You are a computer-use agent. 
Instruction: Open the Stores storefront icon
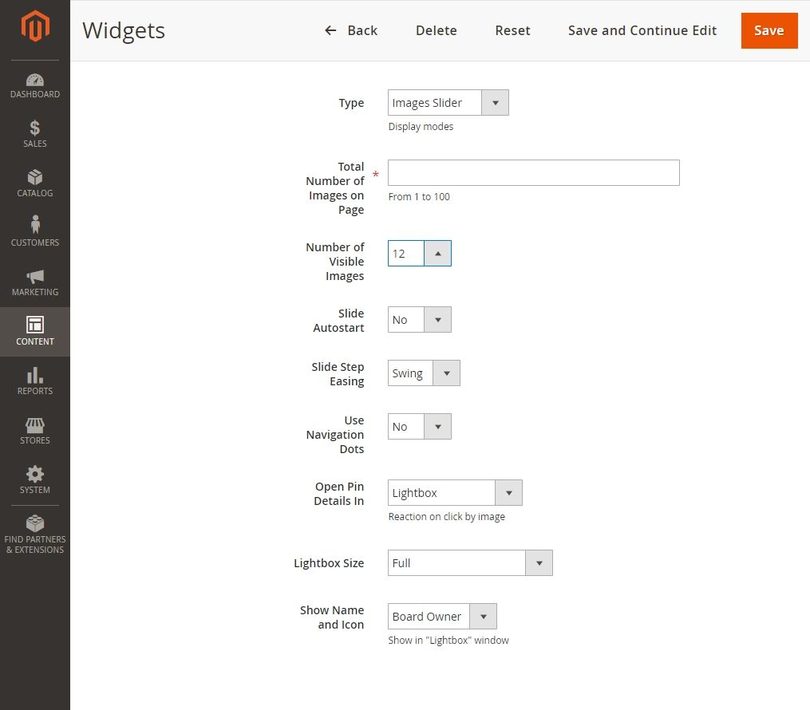35,425
